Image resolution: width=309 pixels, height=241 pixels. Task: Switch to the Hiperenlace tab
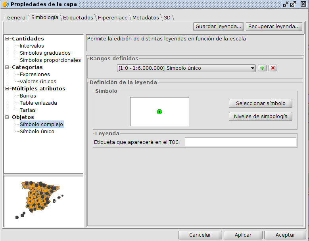(113, 18)
